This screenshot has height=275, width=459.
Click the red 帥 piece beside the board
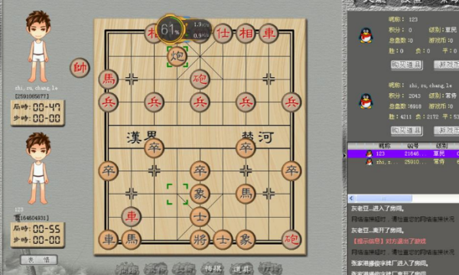point(80,68)
